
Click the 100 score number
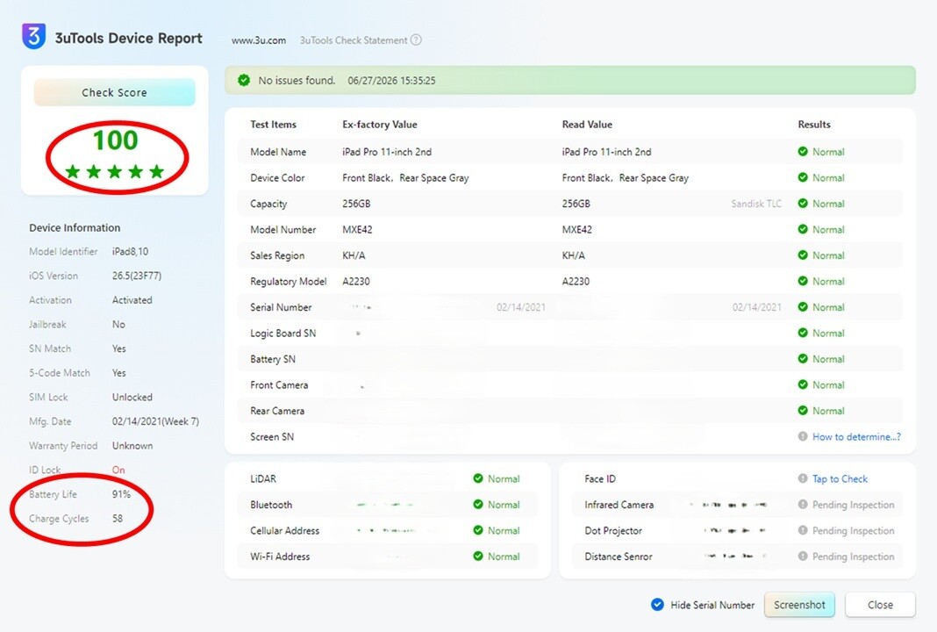115,140
